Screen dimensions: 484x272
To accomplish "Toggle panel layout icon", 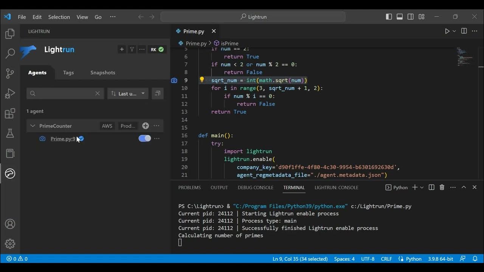I will pyautogui.click(x=400, y=17).
